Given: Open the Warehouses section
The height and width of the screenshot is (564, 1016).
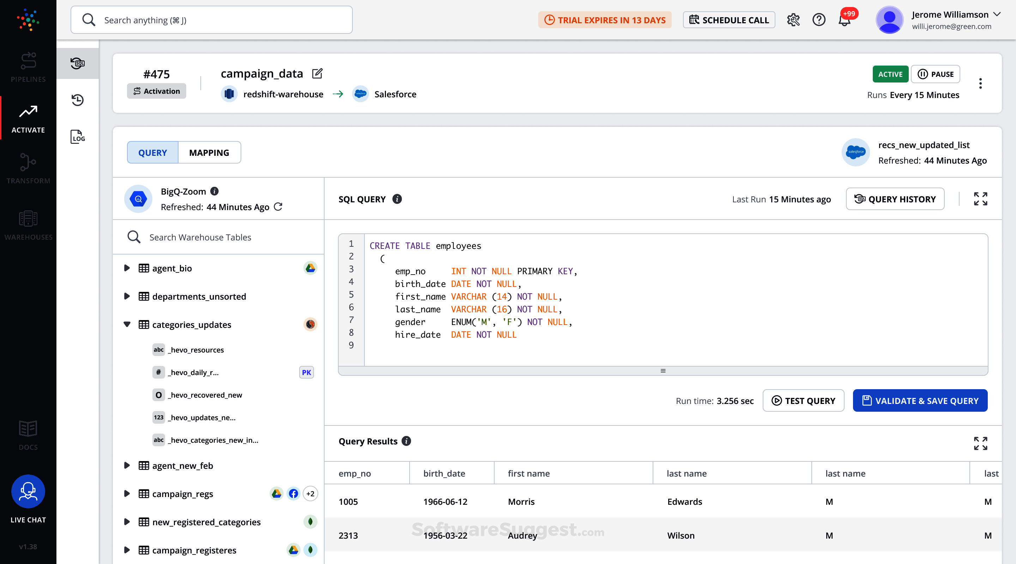Looking at the screenshot, I should 28,225.
